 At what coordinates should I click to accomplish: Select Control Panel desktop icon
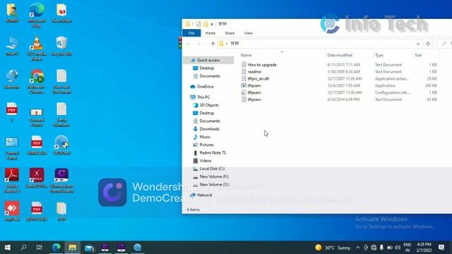tap(12, 147)
